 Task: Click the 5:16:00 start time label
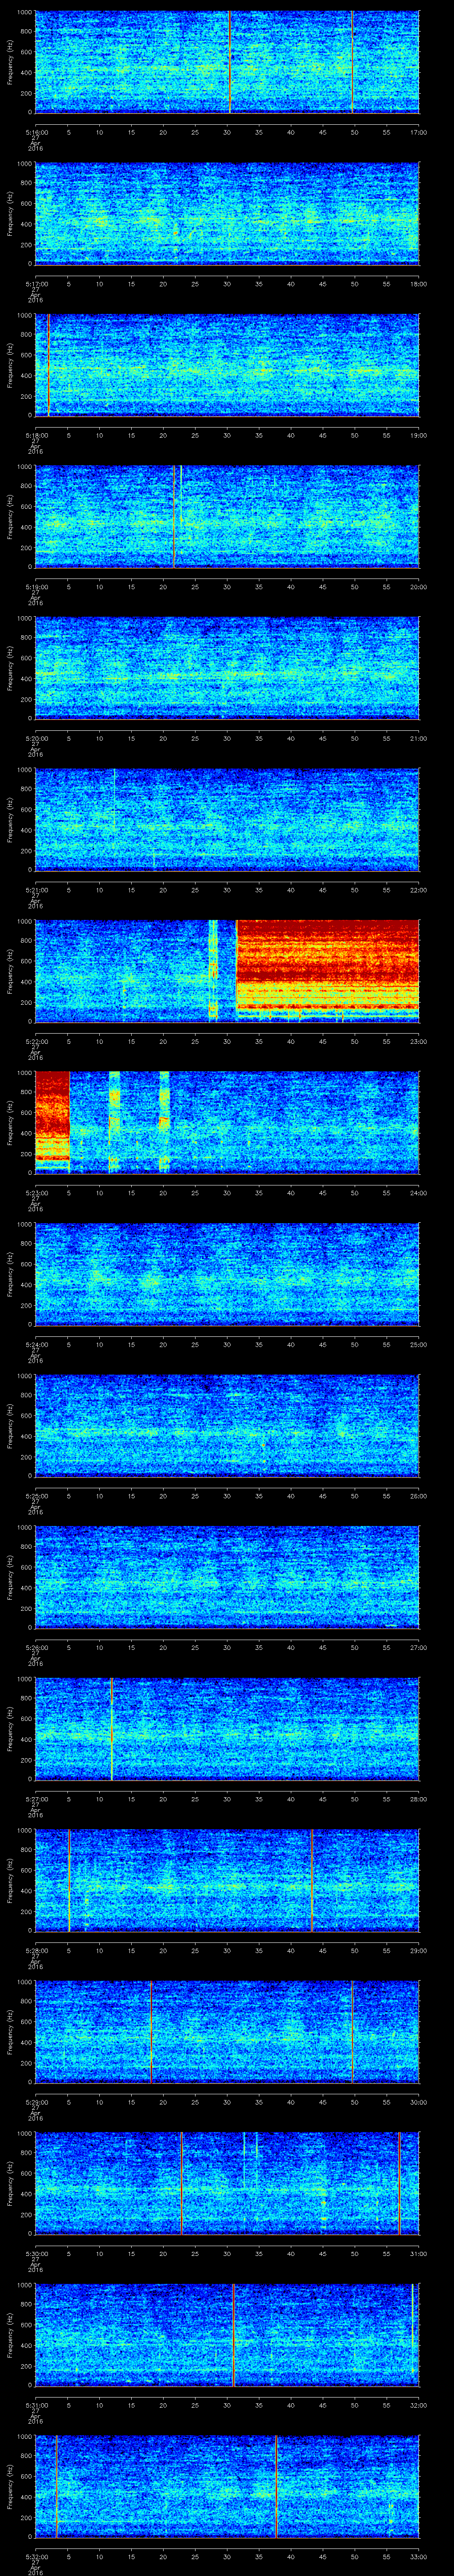point(36,132)
